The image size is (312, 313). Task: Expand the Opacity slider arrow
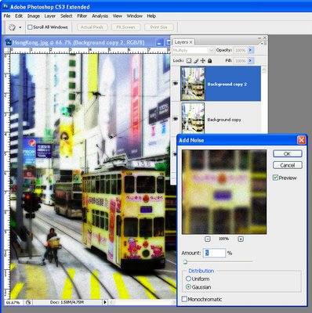tap(251, 50)
